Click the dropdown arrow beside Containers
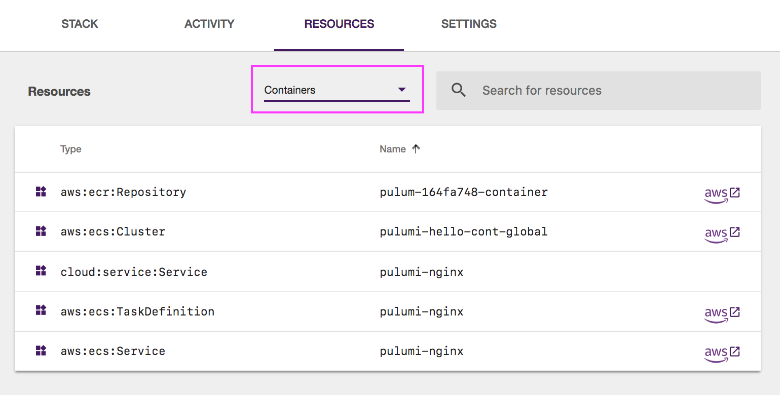The image size is (780, 395). click(x=402, y=90)
